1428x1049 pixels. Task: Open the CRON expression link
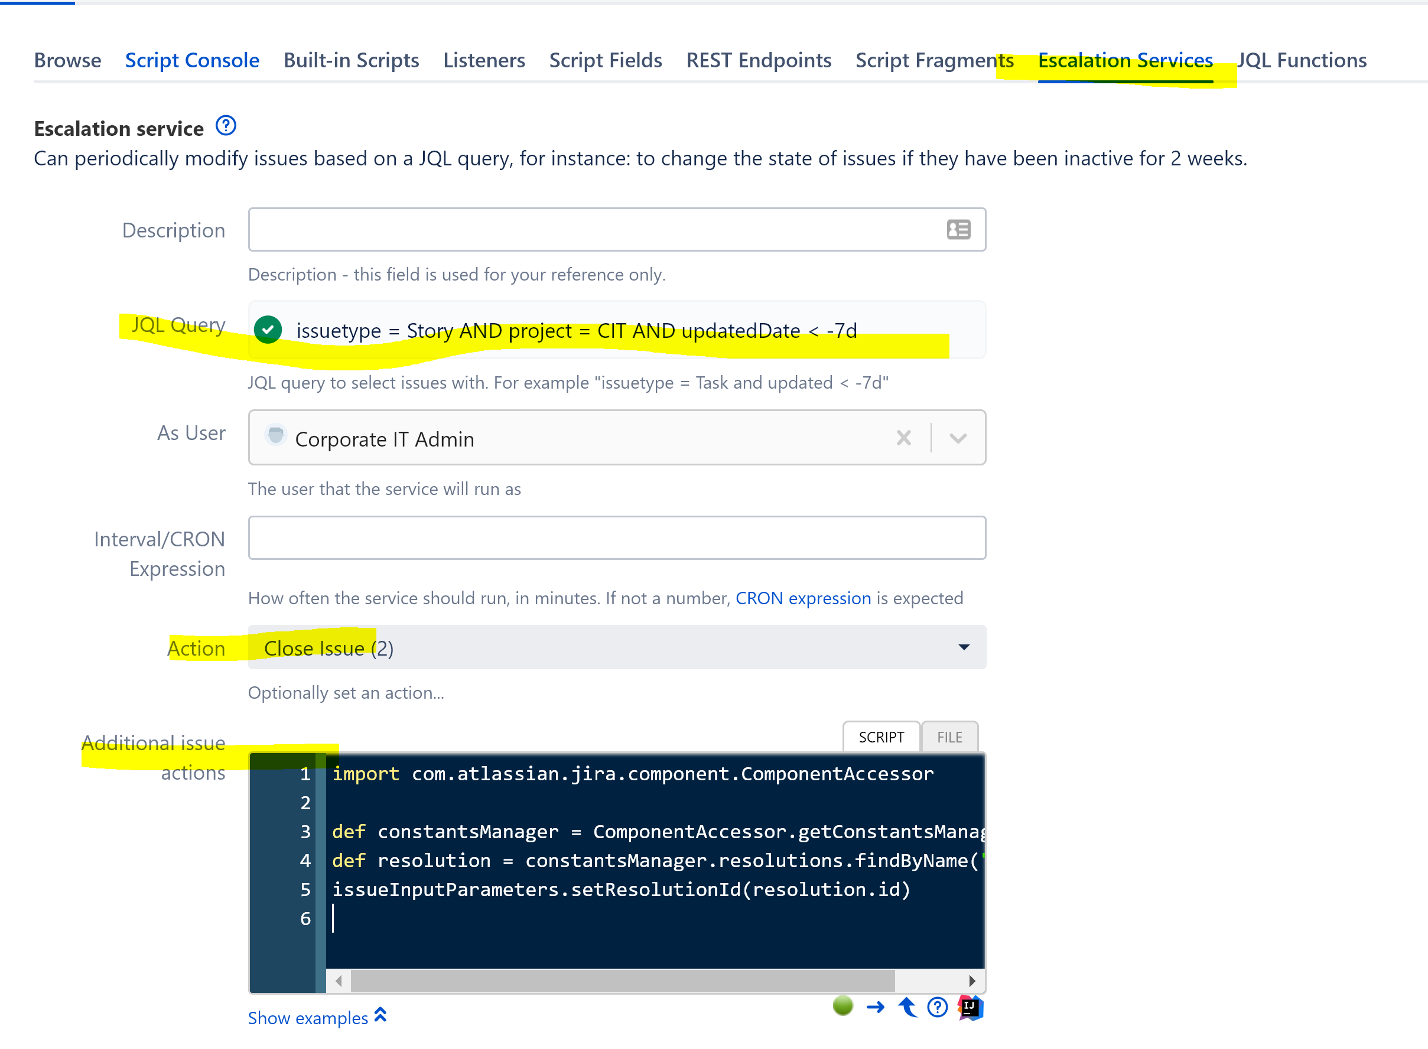803,598
